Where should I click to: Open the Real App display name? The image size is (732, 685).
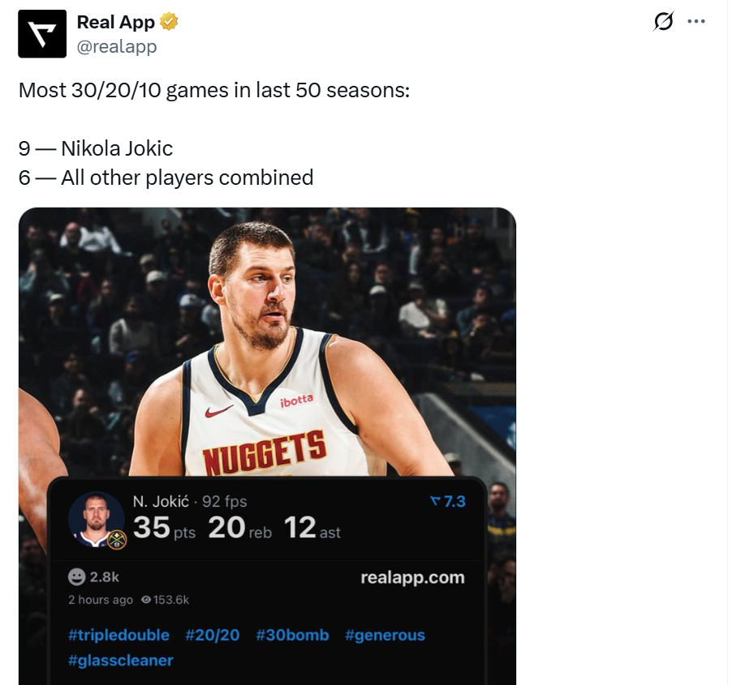coord(115,22)
